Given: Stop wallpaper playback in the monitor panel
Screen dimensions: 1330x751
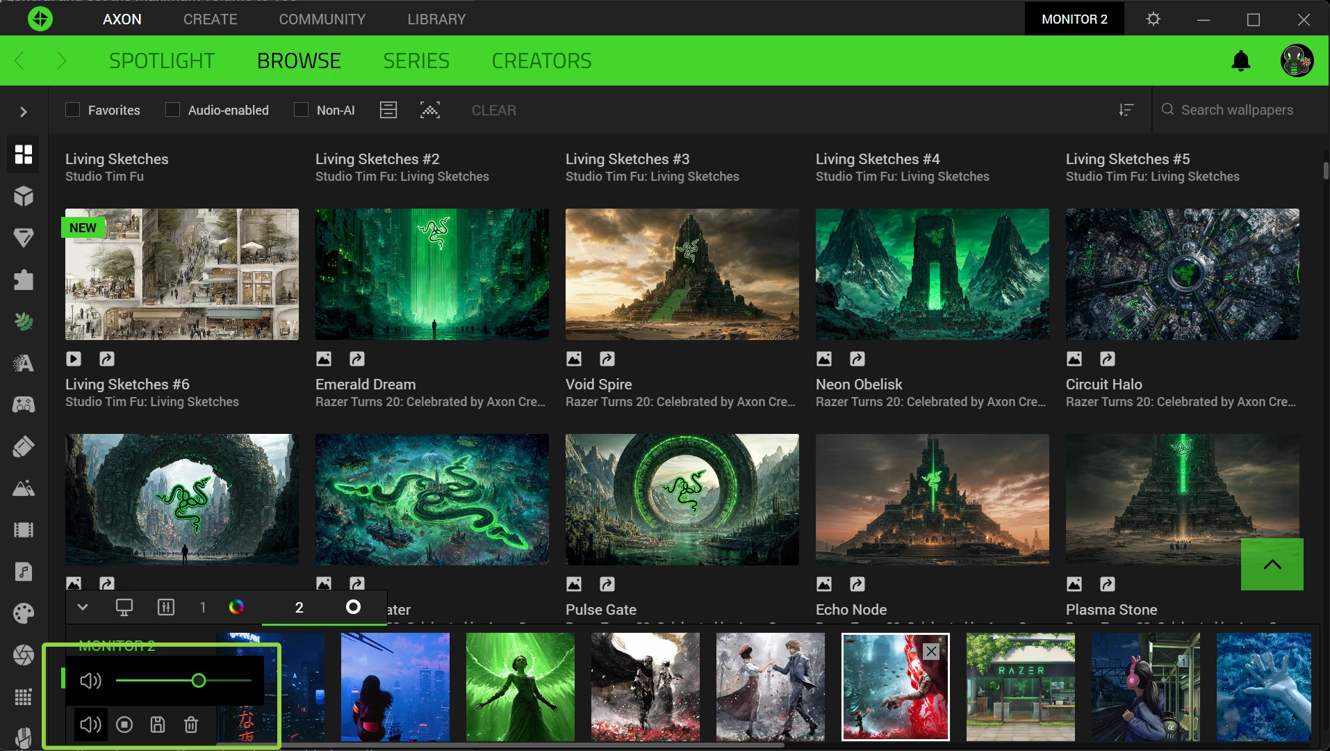Looking at the screenshot, I should point(124,725).
